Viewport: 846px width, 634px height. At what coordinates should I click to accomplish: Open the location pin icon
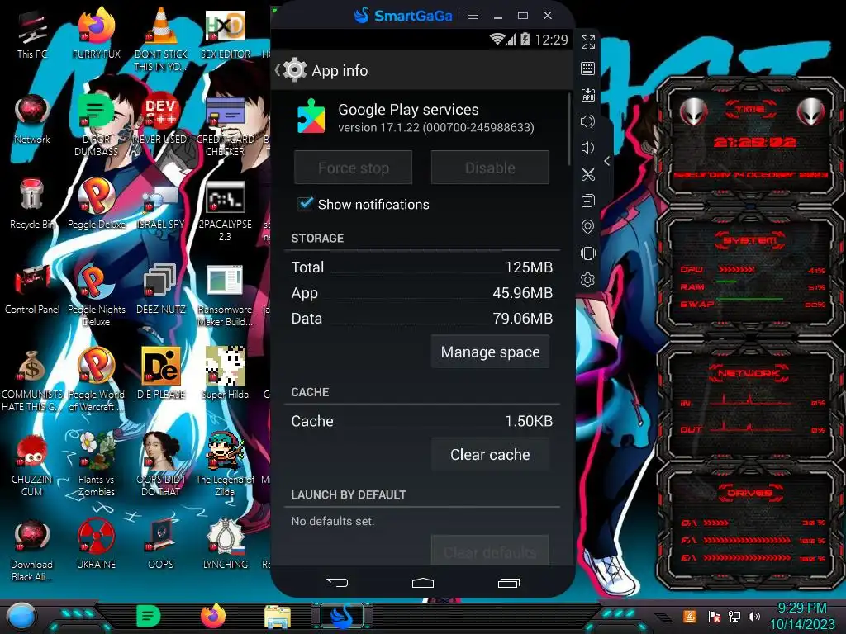(588, 227)
